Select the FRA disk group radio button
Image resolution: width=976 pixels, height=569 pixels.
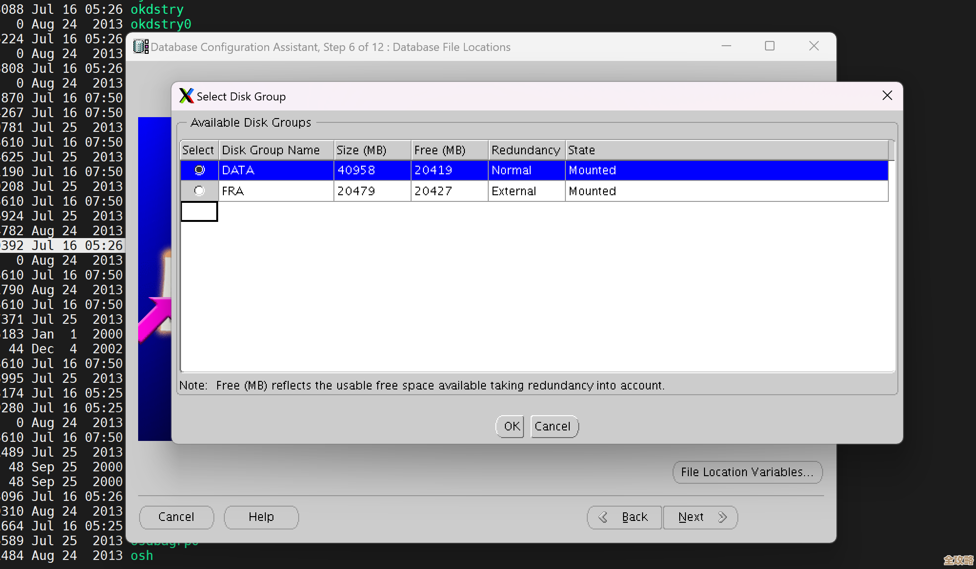[200, 191]
